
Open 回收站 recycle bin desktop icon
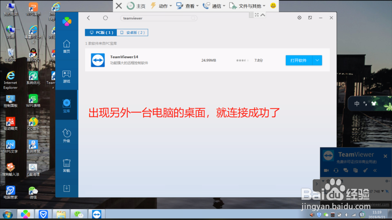(x=11, y=55)
